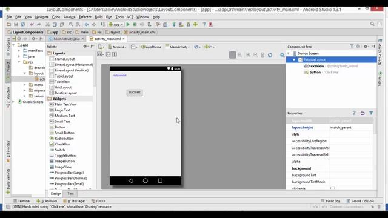Click the Help question mark toolbar icon
This screenshot has height=218, width=388.
204,24
